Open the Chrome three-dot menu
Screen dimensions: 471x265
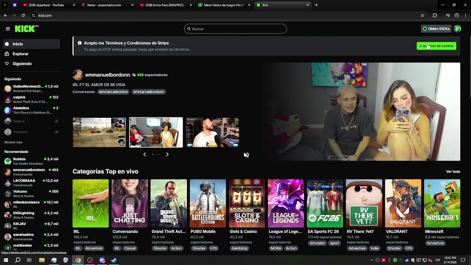pyautogui.click(x=465, y=15)
